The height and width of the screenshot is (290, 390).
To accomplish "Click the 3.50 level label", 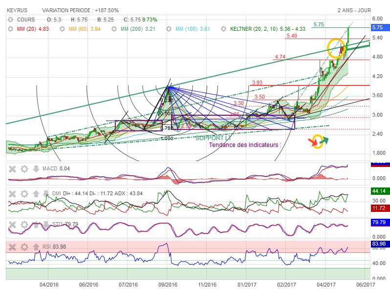I will (x=260, y=97).
